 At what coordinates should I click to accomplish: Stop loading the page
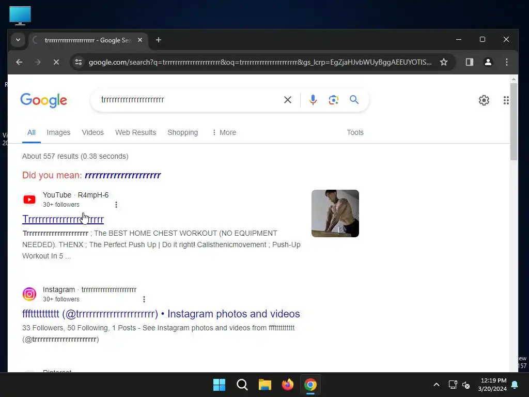coord(56,62)
